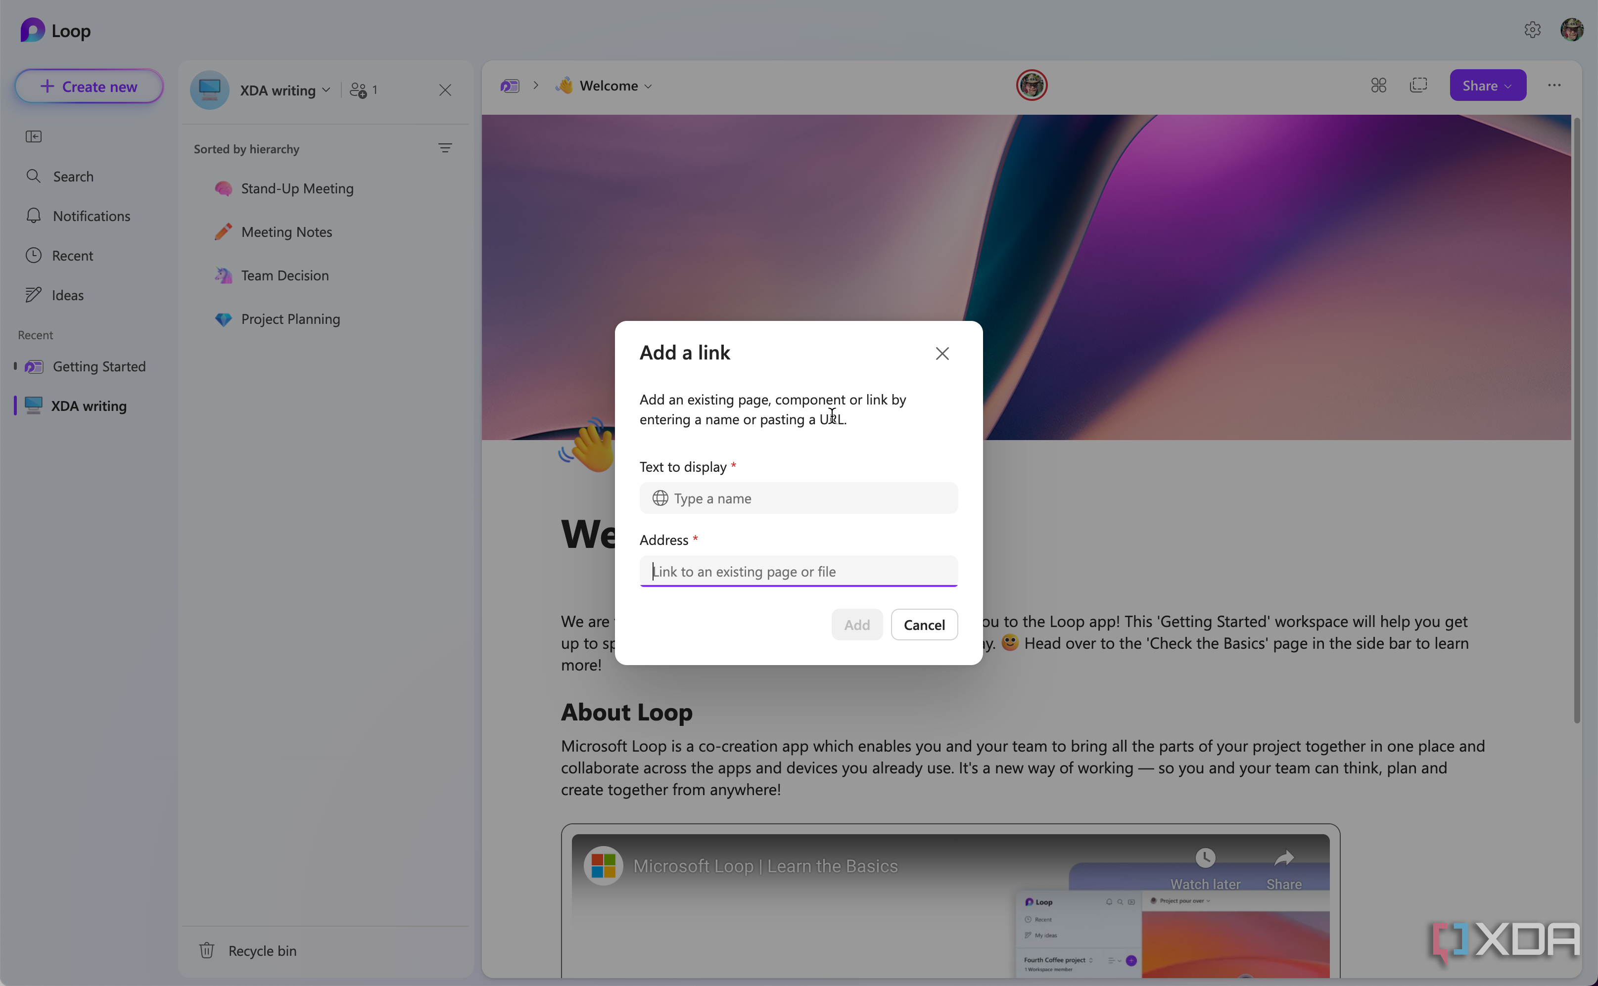The width and height of the screenshot is (1598, 986).
Task: Open the more options ellipsis menu
Action: pos(1554,86)
